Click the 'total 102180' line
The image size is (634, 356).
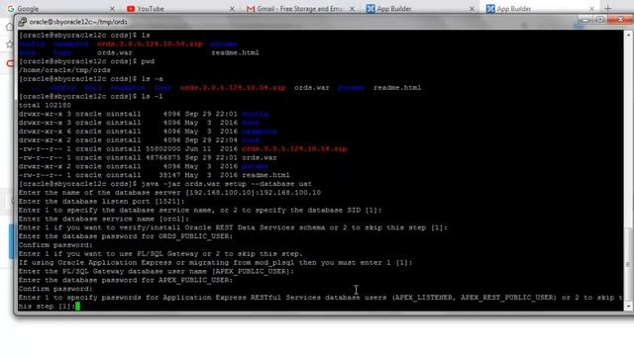point(45,106)
